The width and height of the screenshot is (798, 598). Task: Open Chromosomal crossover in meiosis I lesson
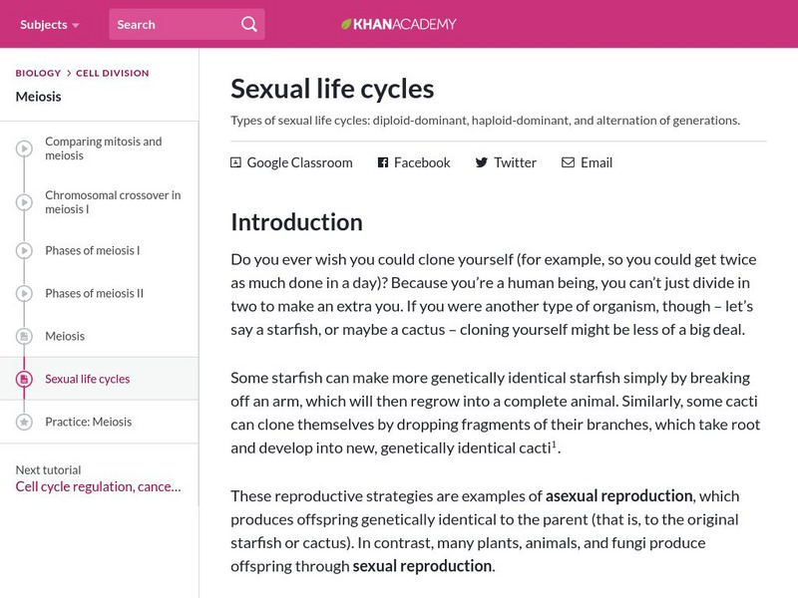(x=113, y=202)
